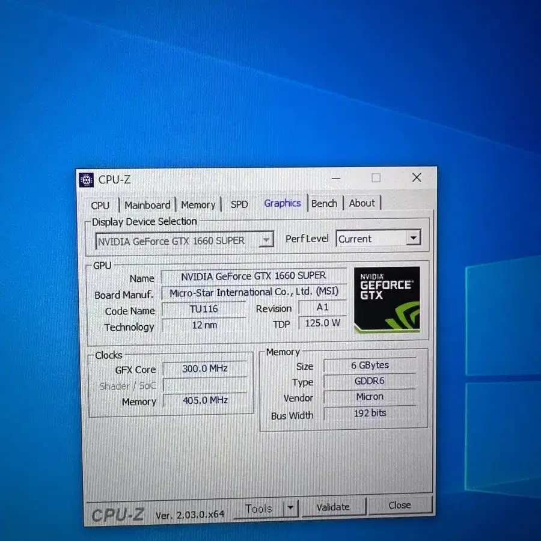Screen dimensions: 541x541
Task: Close the CPU-Z window with X
Action: [417, 177]
